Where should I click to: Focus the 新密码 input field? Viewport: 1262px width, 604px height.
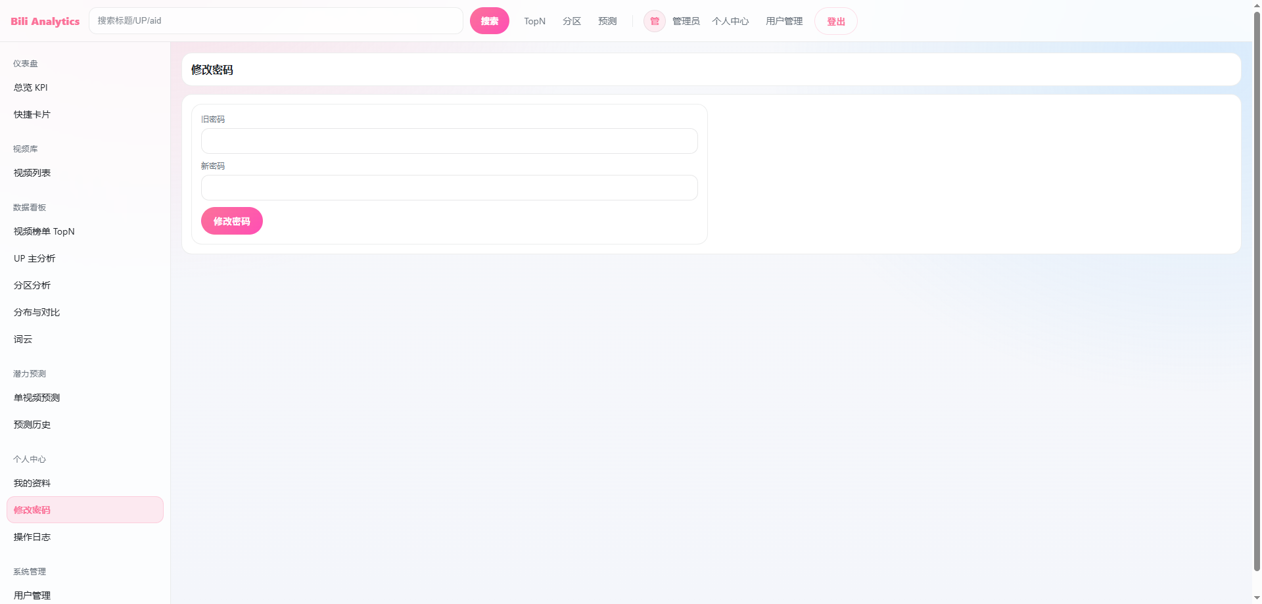point(449,188)
